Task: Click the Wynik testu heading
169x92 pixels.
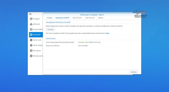Action: pyautogui.click(x=51, y=38)
